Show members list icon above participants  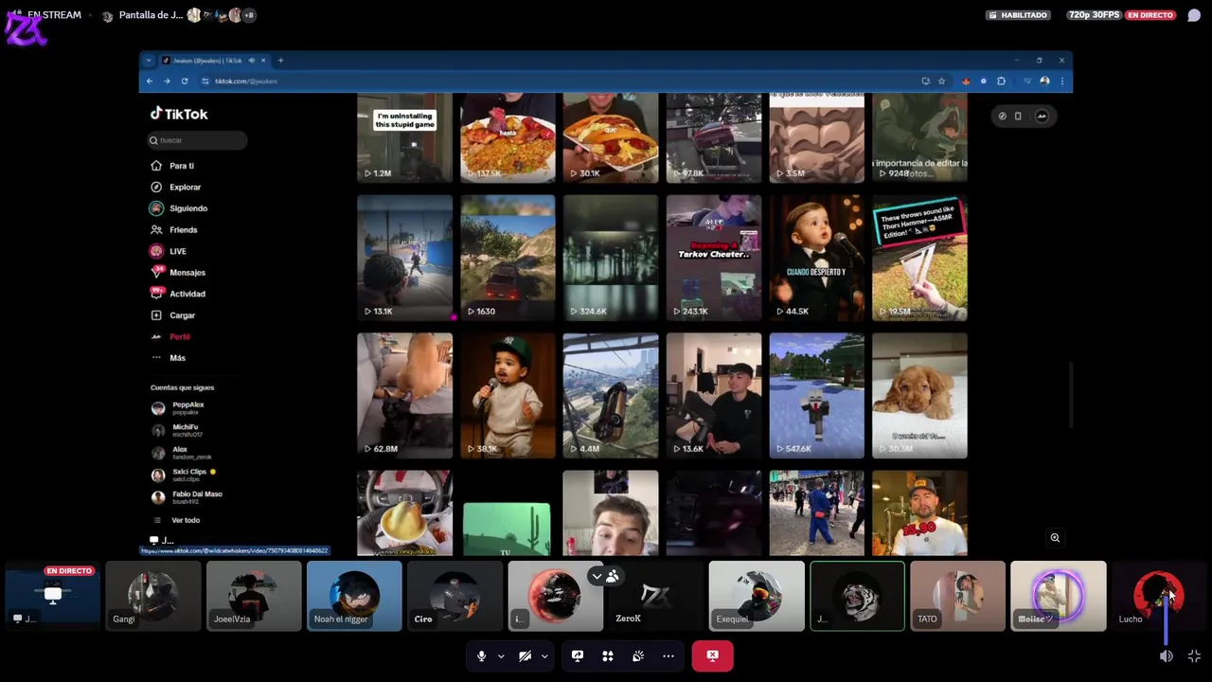pos(613,576)
